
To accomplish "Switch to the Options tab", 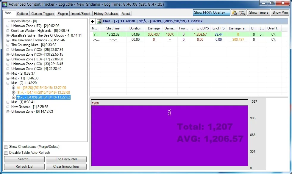I will [x=22, y=14].
